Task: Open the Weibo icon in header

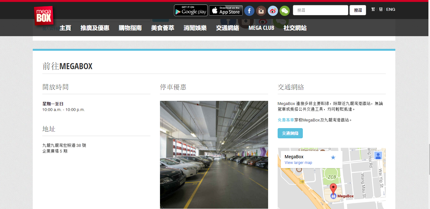Action: pos(273,11)
